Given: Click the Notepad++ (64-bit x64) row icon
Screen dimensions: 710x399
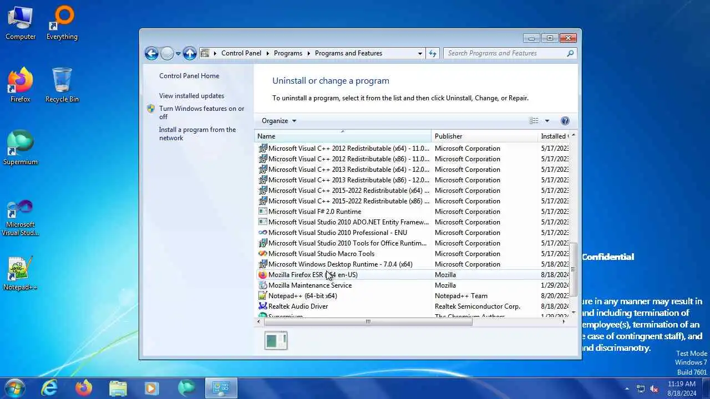Looking at the screenshot, I should [263, 296].
